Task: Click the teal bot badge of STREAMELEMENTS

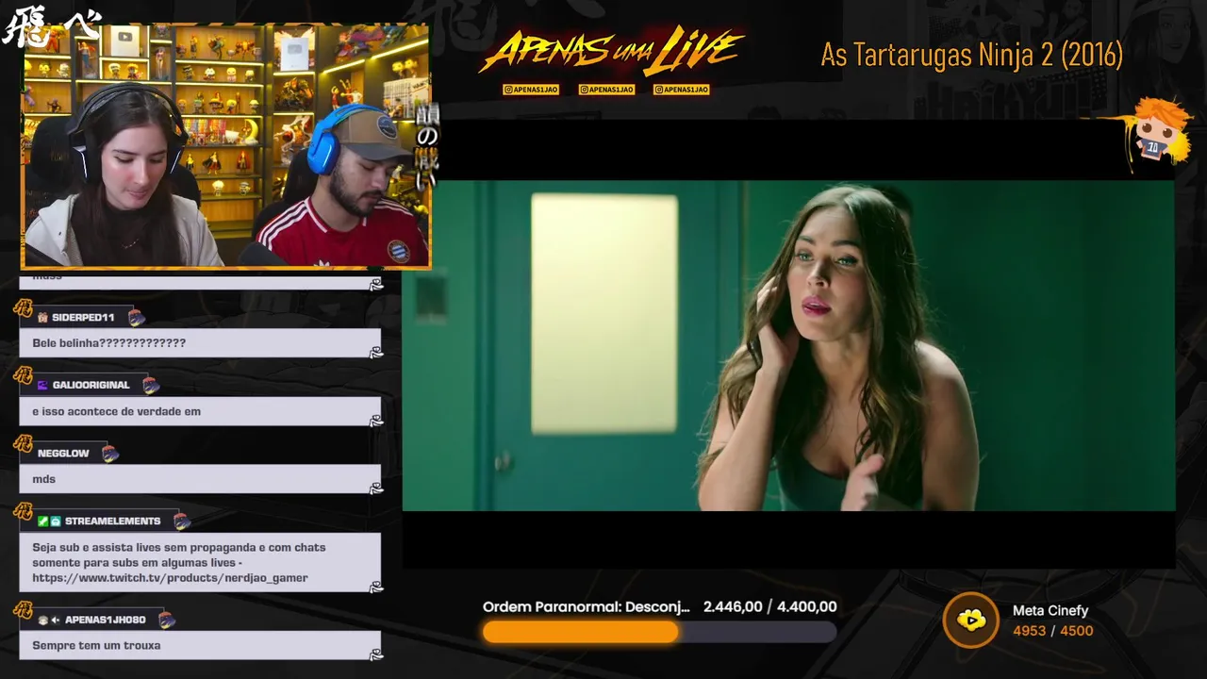Action: (x=56, y=522)
